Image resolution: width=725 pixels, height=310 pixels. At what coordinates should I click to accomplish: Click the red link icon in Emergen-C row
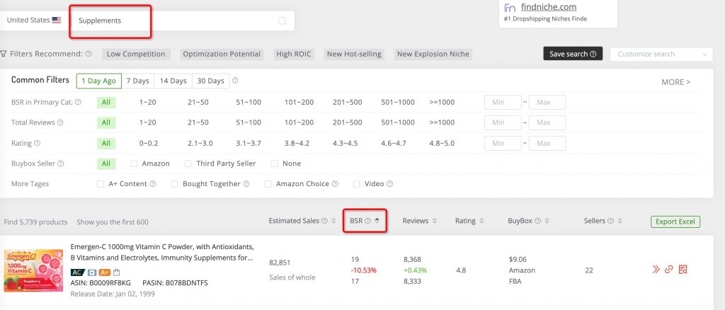[x=668, y=270]
